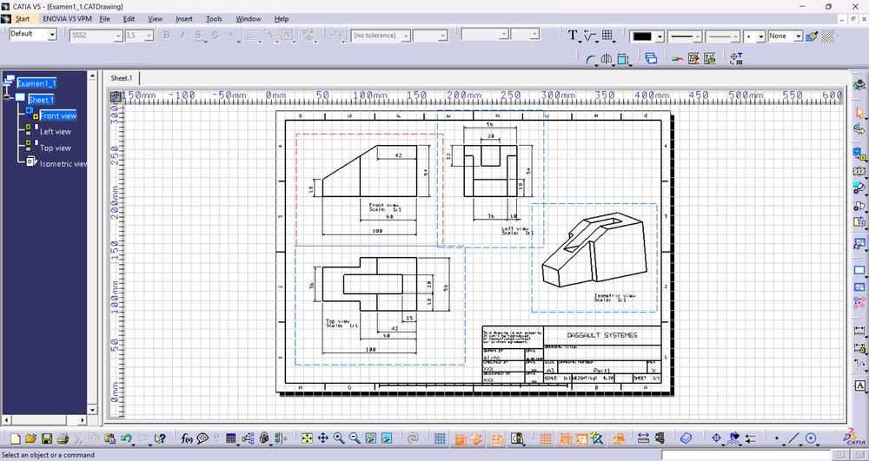Click the boxed A text icon in right toolbar
The height and width of the screenshot is (461, 869).
859,385
